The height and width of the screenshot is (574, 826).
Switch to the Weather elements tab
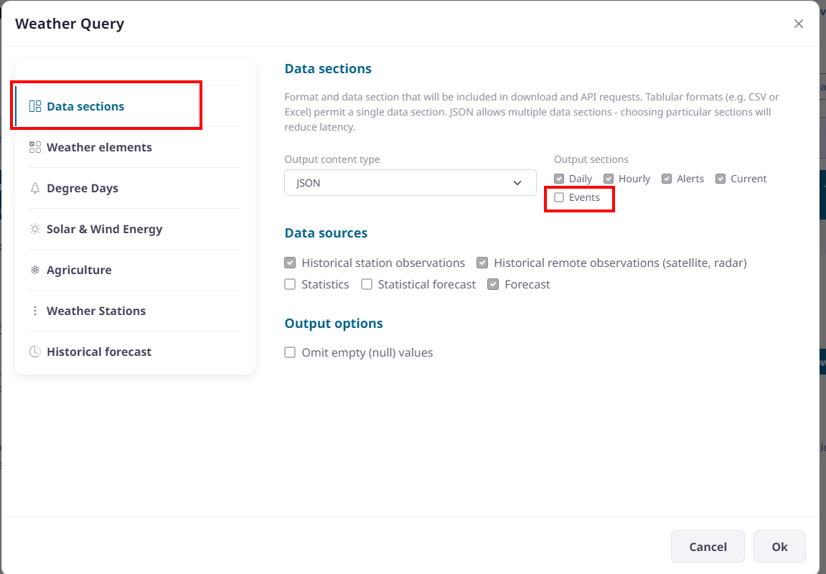[x=99, y=147]
